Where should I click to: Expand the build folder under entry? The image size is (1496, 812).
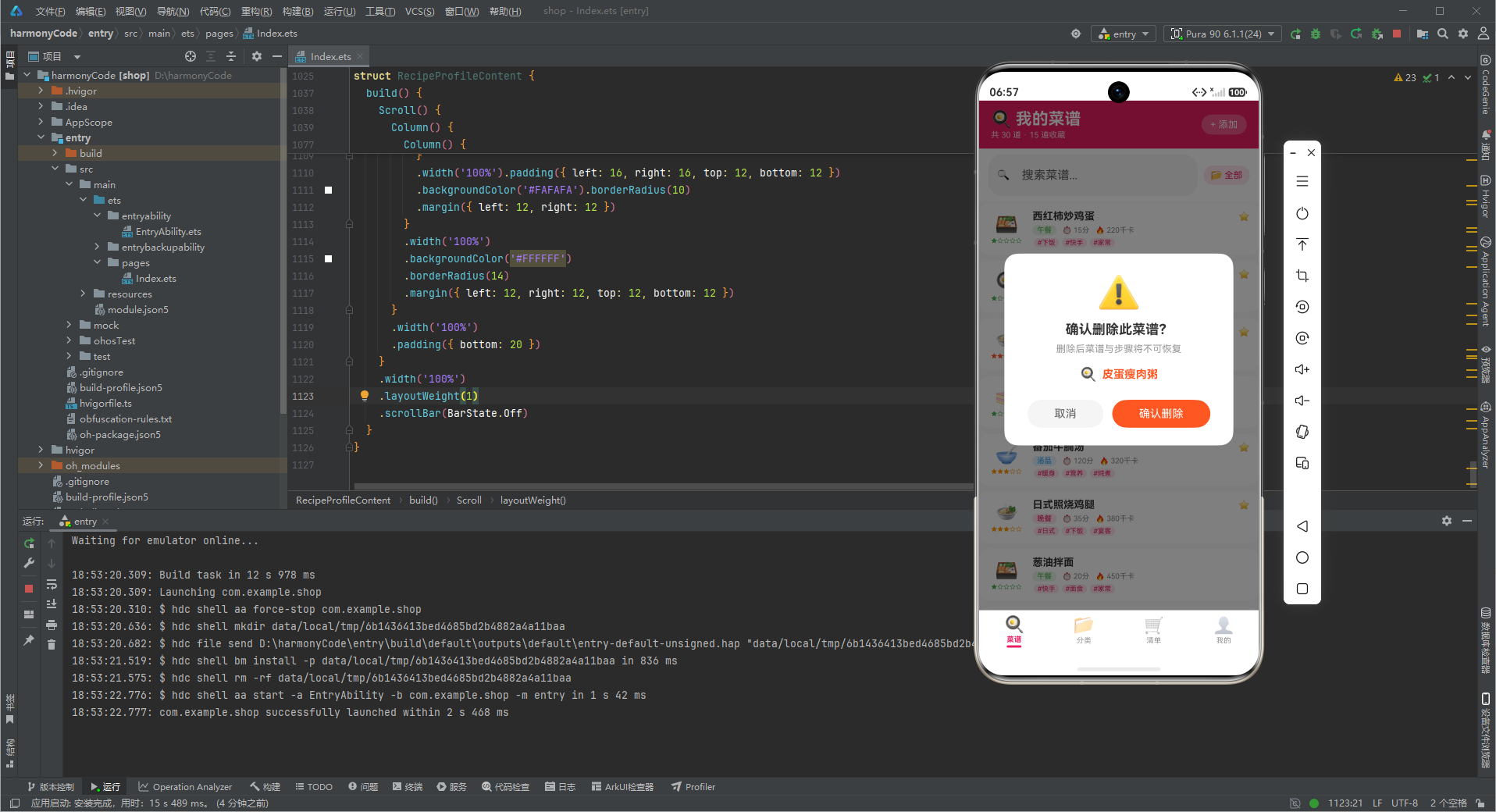pos(55,153)
